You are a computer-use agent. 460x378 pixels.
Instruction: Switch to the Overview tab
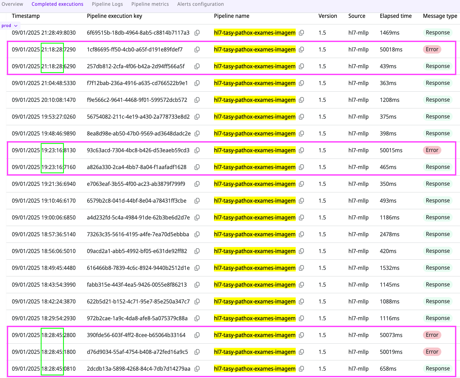pos(12,4)
